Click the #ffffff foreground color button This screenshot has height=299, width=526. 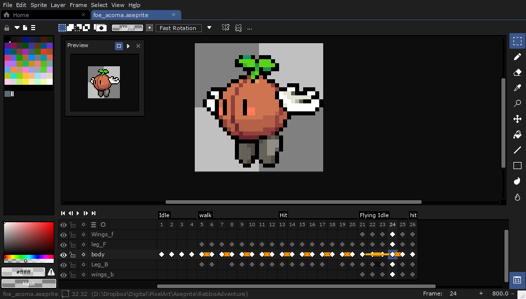coord(23,272)
